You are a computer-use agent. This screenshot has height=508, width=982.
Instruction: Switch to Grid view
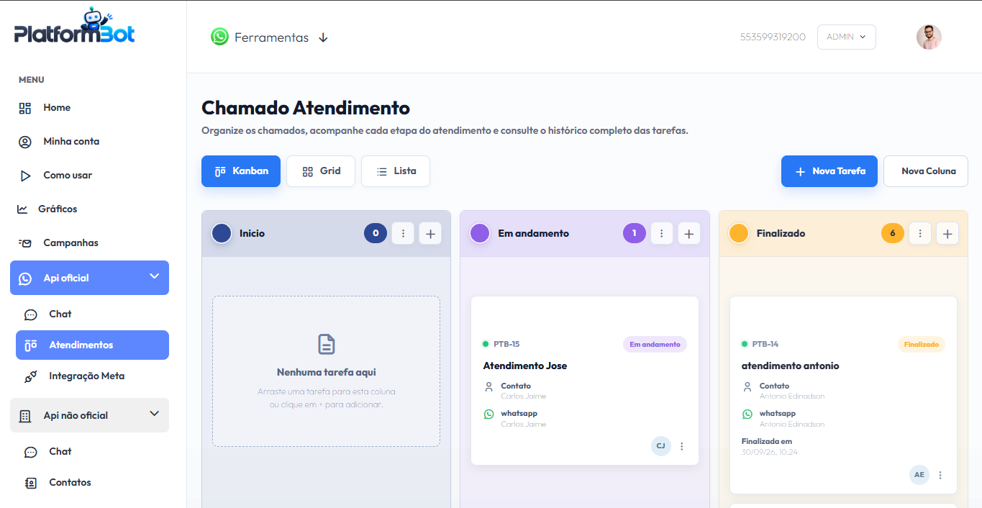point(321,171)
